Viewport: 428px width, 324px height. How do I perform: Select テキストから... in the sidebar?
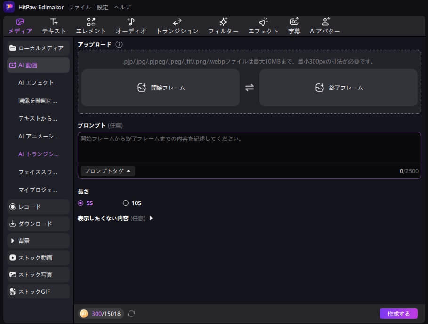pos(37,119)
